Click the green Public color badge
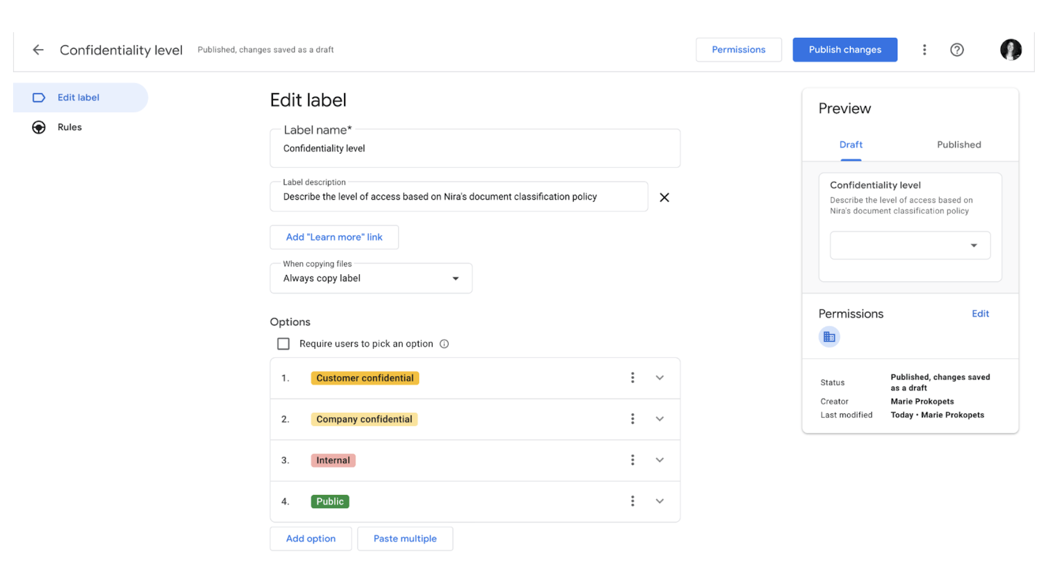This screenshot has height=567, width=1049. pyautogui.click(x=330, y=502)
